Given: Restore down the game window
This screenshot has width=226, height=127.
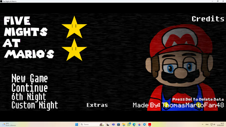Looking at the screenshot, I should [x=218, y=1].
